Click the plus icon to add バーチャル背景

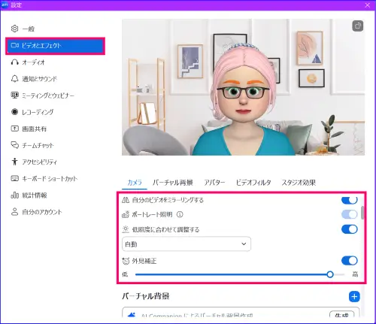354,297
